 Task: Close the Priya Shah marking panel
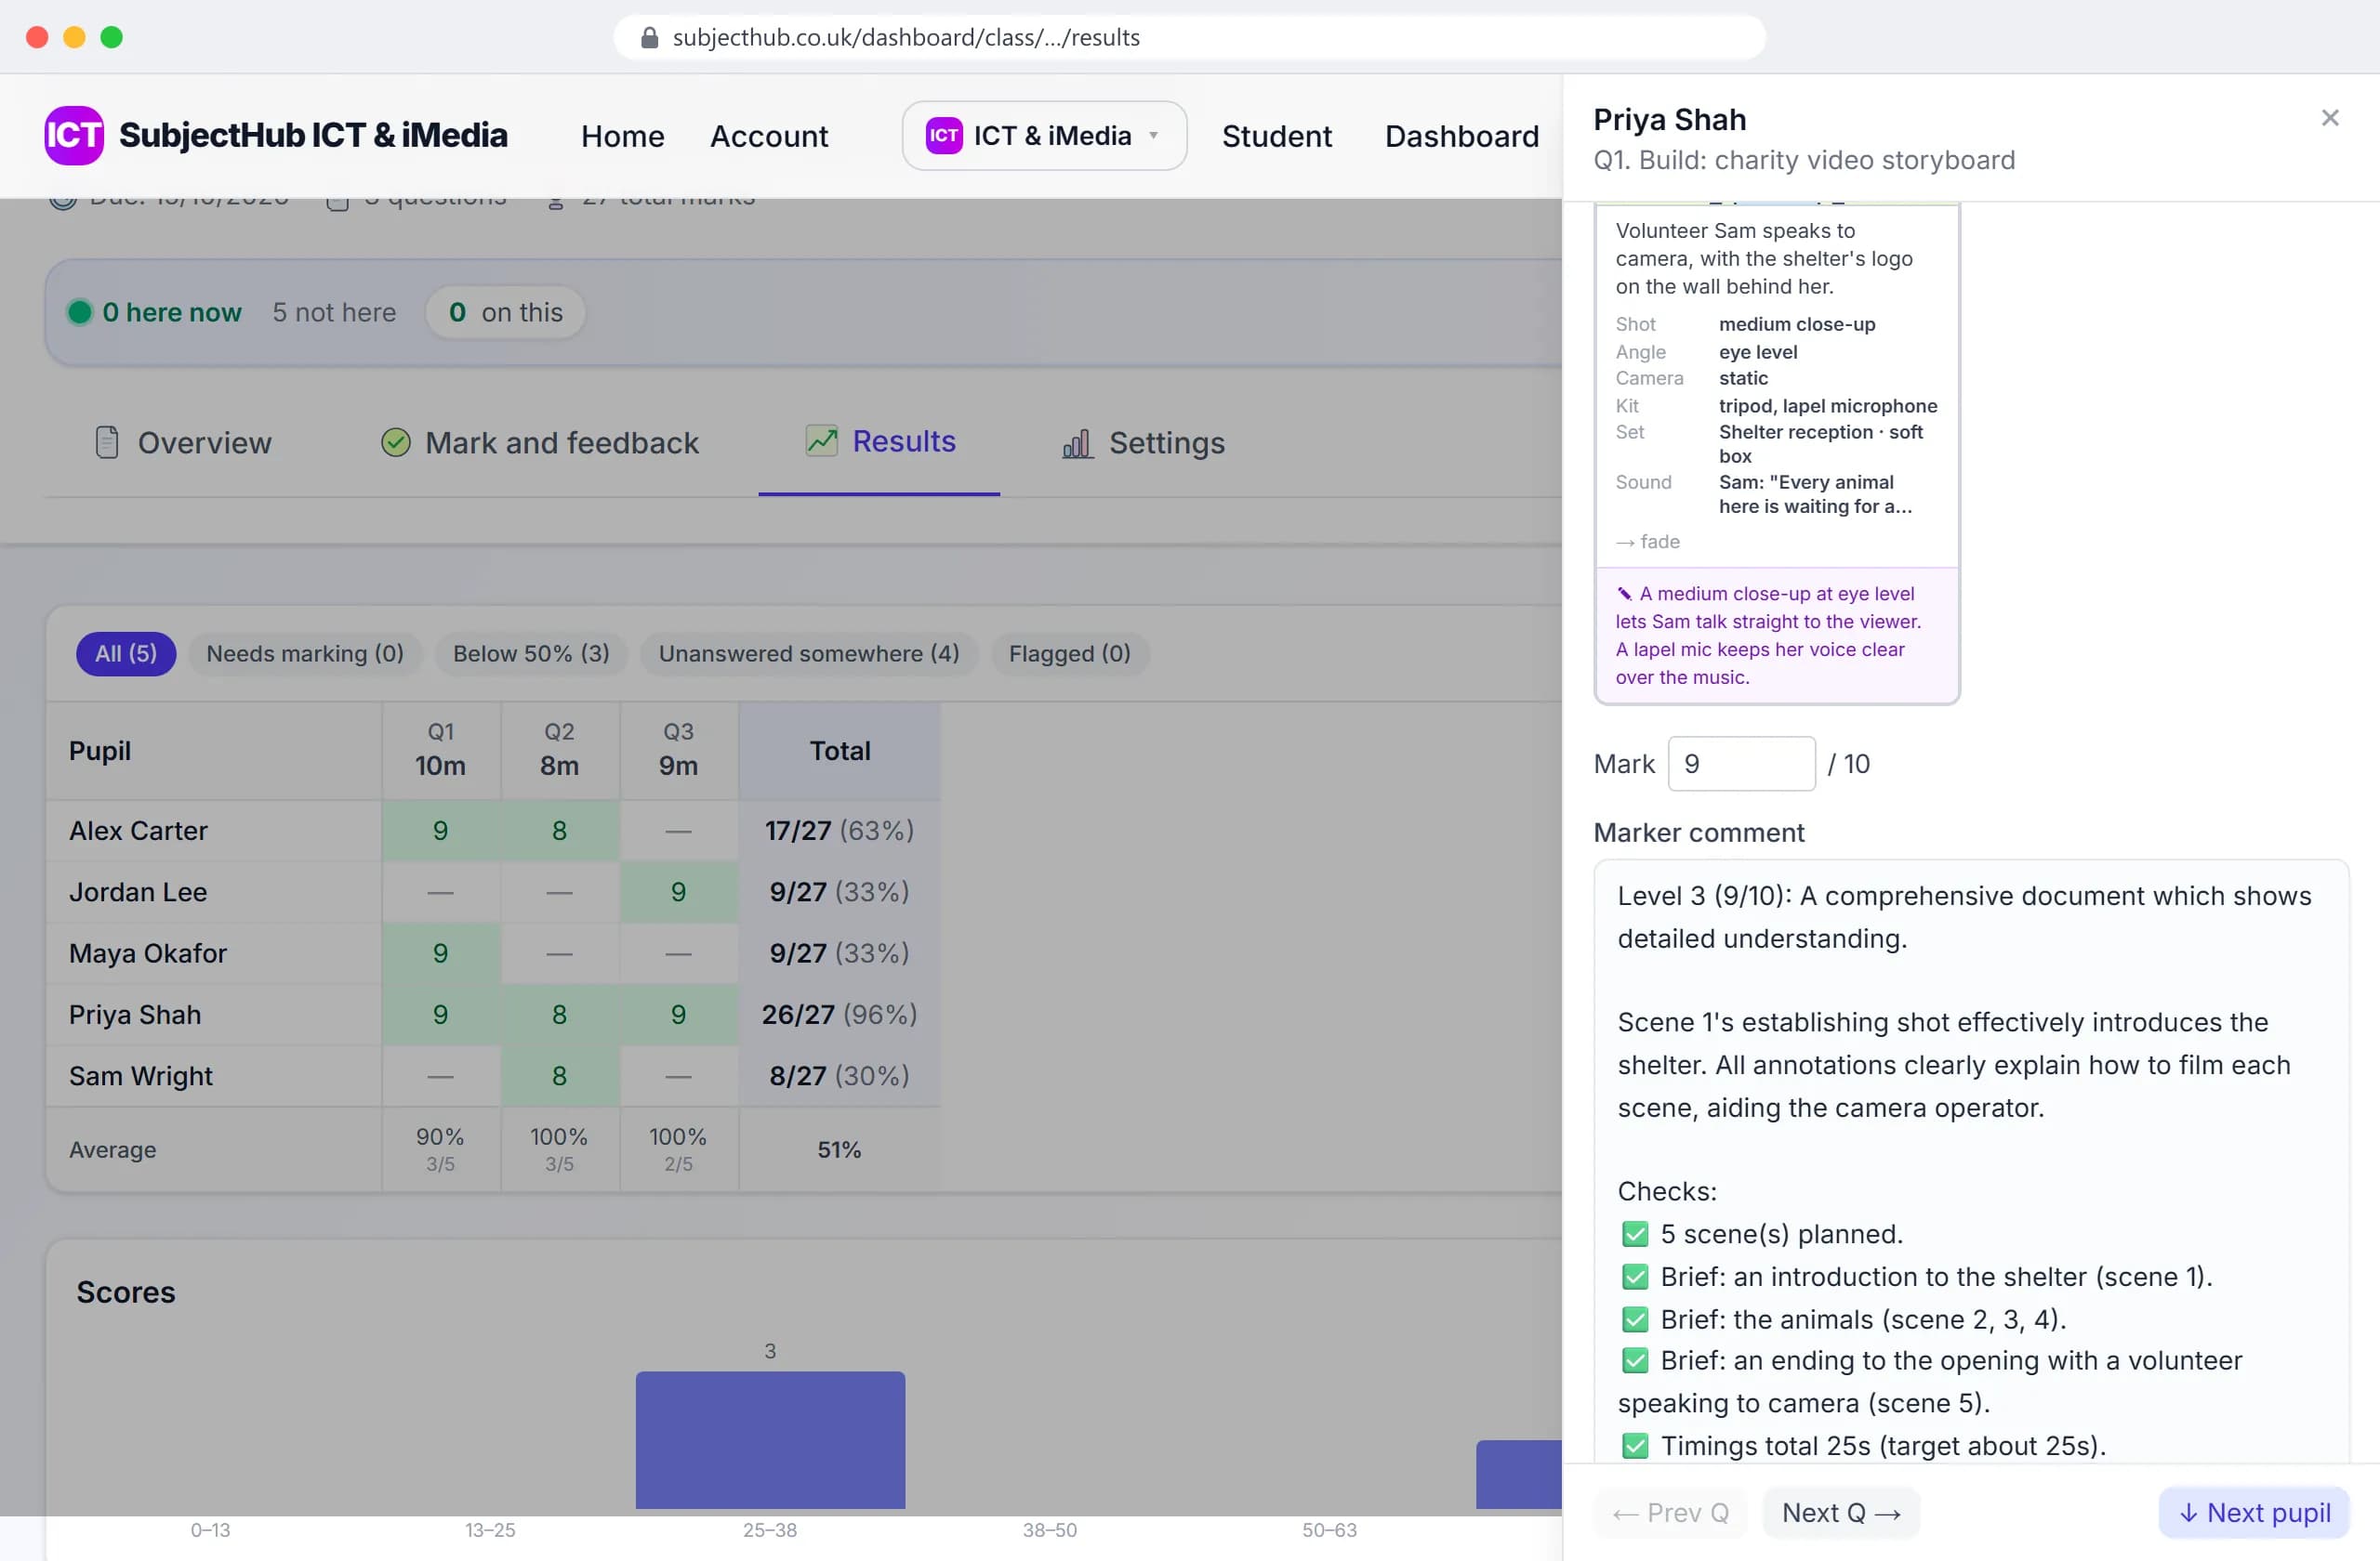(2329, 118)
